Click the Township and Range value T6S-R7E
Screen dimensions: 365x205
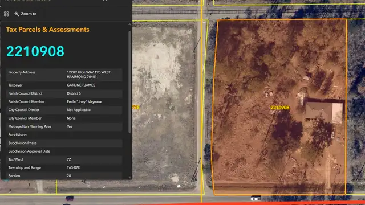(74, 167)
